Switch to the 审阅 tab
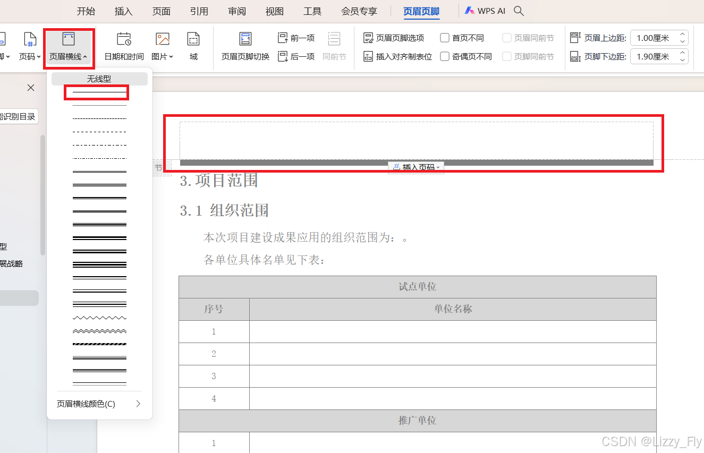The height and width of the screenshot is (453, 704). tap(237, 11)
